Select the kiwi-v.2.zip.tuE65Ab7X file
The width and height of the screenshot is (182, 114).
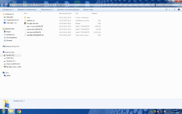coord(35,26)
